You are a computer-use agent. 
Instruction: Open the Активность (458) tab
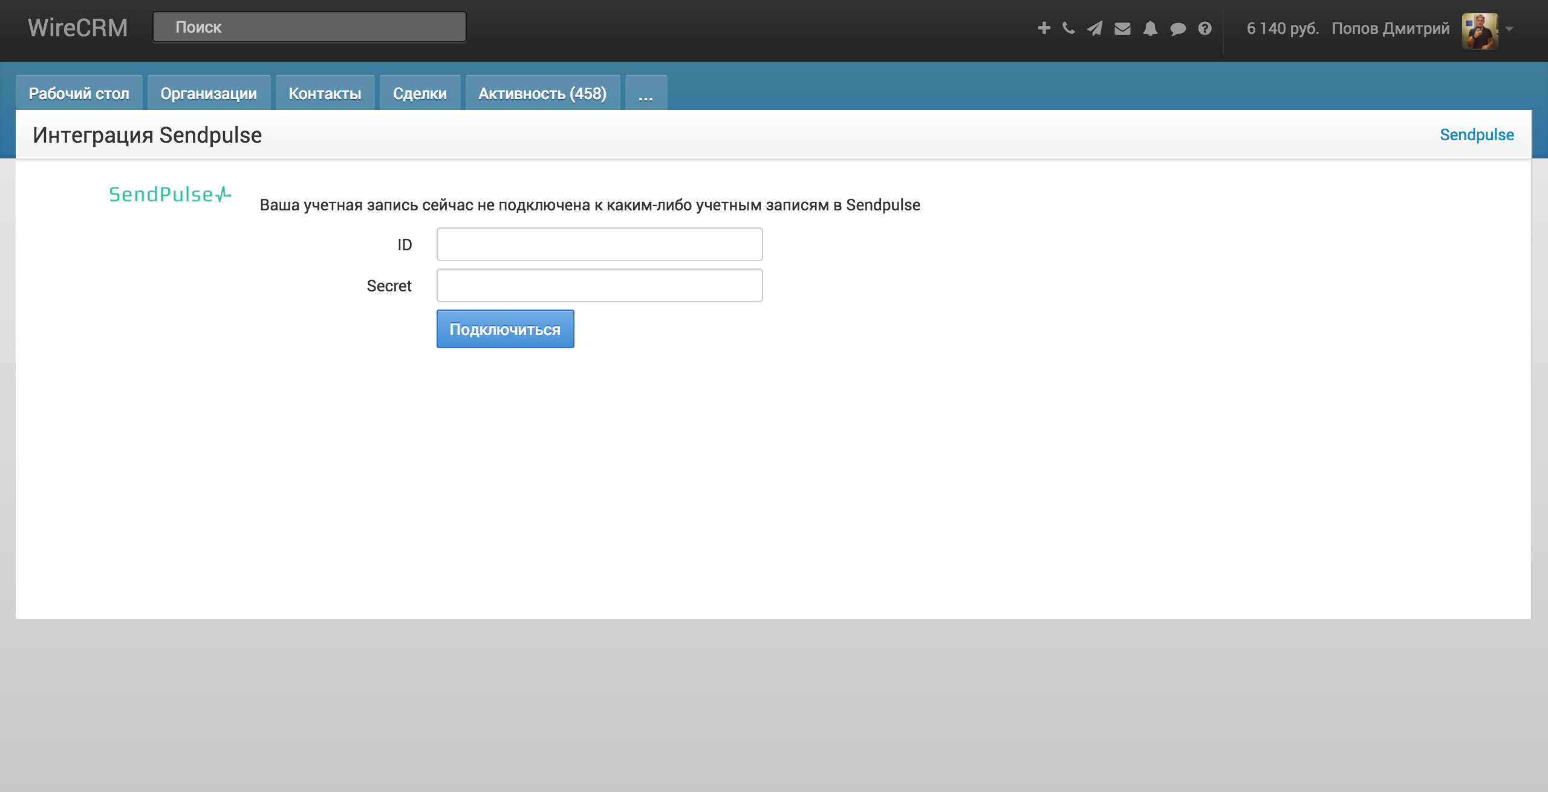point(542,94)
